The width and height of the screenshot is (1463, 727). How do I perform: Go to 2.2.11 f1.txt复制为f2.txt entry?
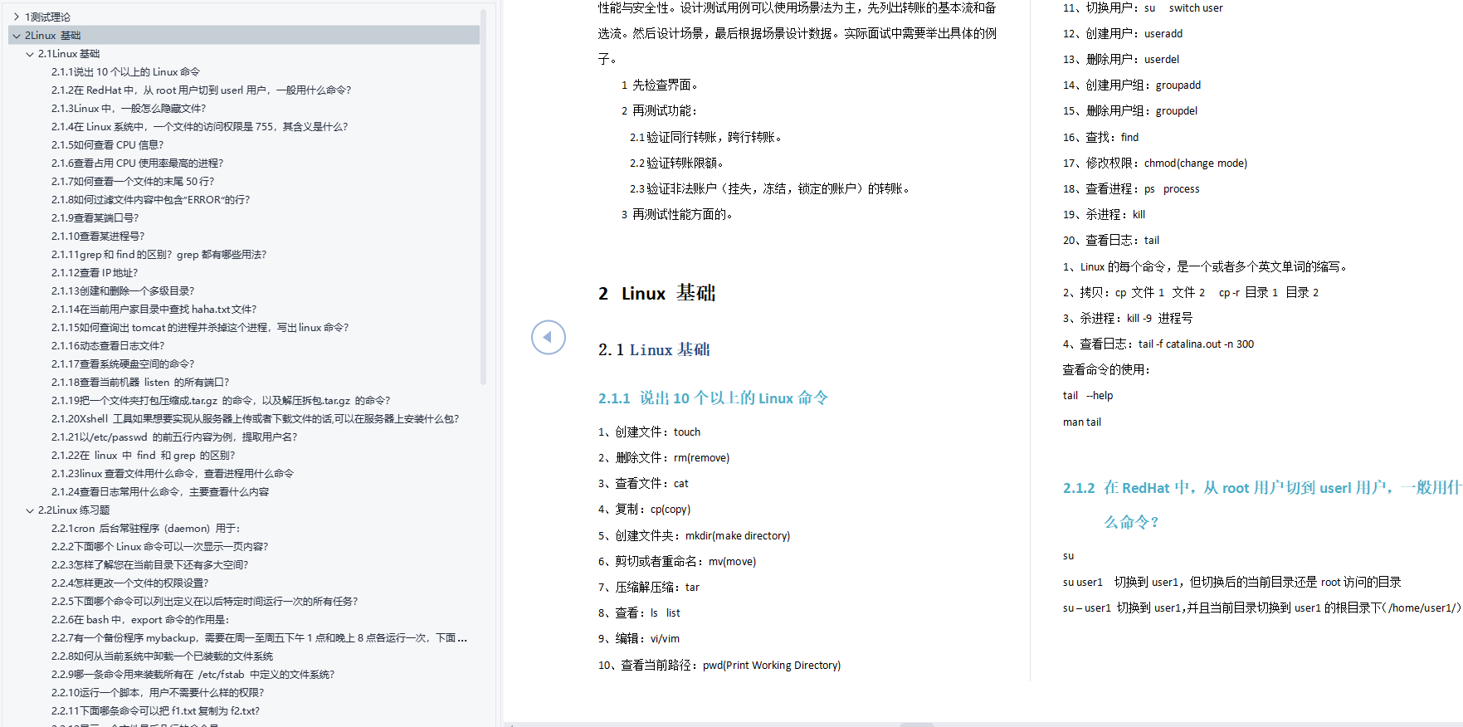click(155, 710)
